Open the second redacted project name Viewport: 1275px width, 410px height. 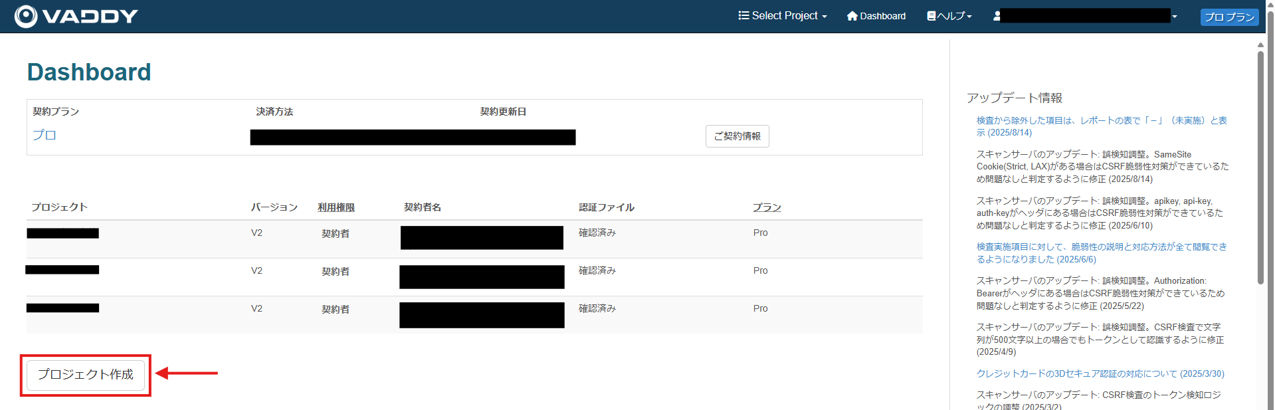[62, 270]
